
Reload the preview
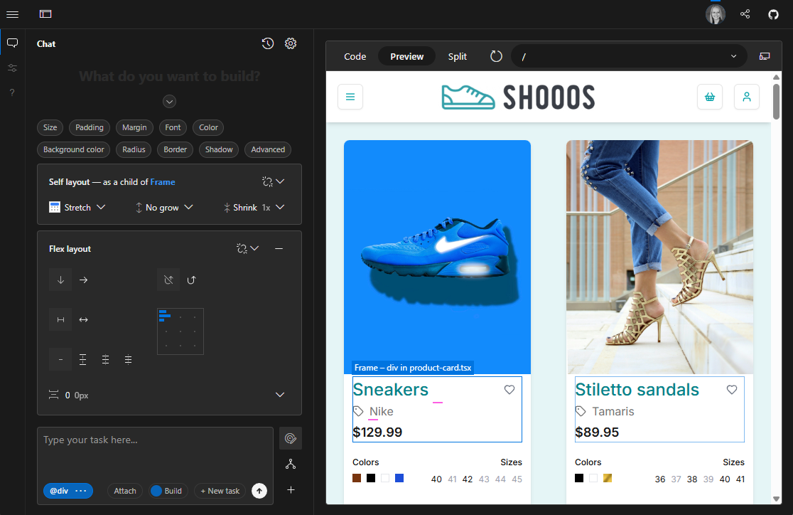[x=496, y=56]
